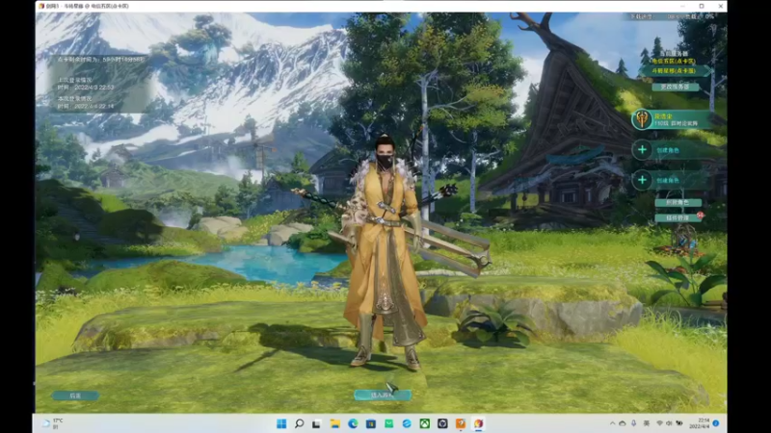This screenshot has height=433, width=771.
Task: Click the 删除角色 delete character button
Action: tap(678, 202)
